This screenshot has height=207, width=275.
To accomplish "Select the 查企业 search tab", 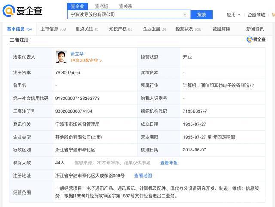I will [77, 6].
